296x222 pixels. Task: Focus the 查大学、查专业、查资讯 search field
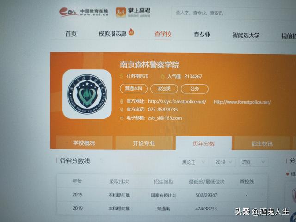233,13
